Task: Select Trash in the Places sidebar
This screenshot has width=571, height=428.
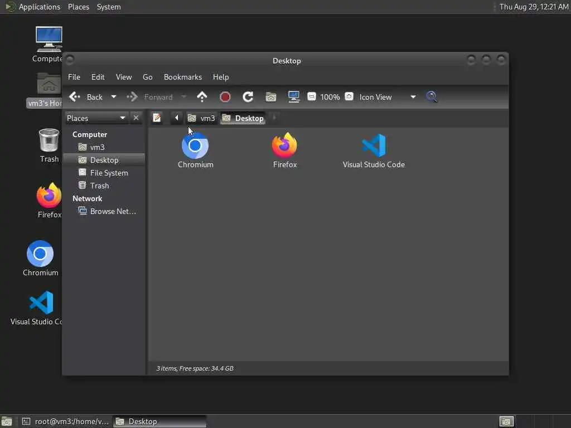Action: [104, 186]
